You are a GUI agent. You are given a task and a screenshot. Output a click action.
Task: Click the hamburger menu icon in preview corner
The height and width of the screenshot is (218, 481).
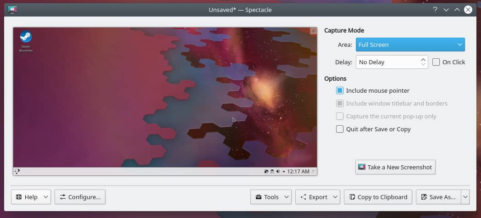tap(313, 31)
